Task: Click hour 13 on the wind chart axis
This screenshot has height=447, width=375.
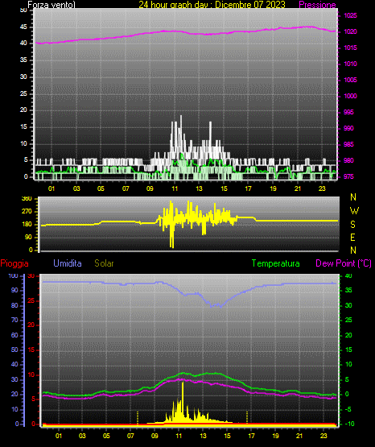Action: point(199,188)
